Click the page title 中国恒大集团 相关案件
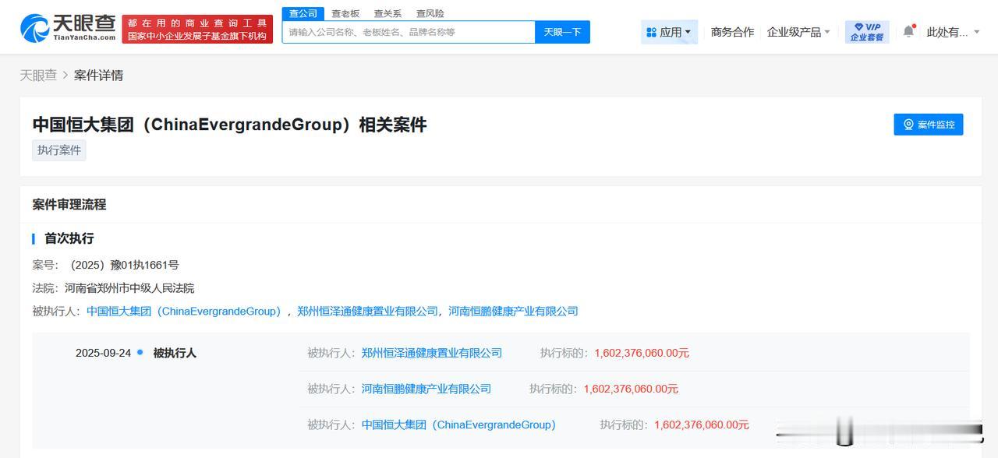This screenshot has height=458, width=998. pos(229,125)
